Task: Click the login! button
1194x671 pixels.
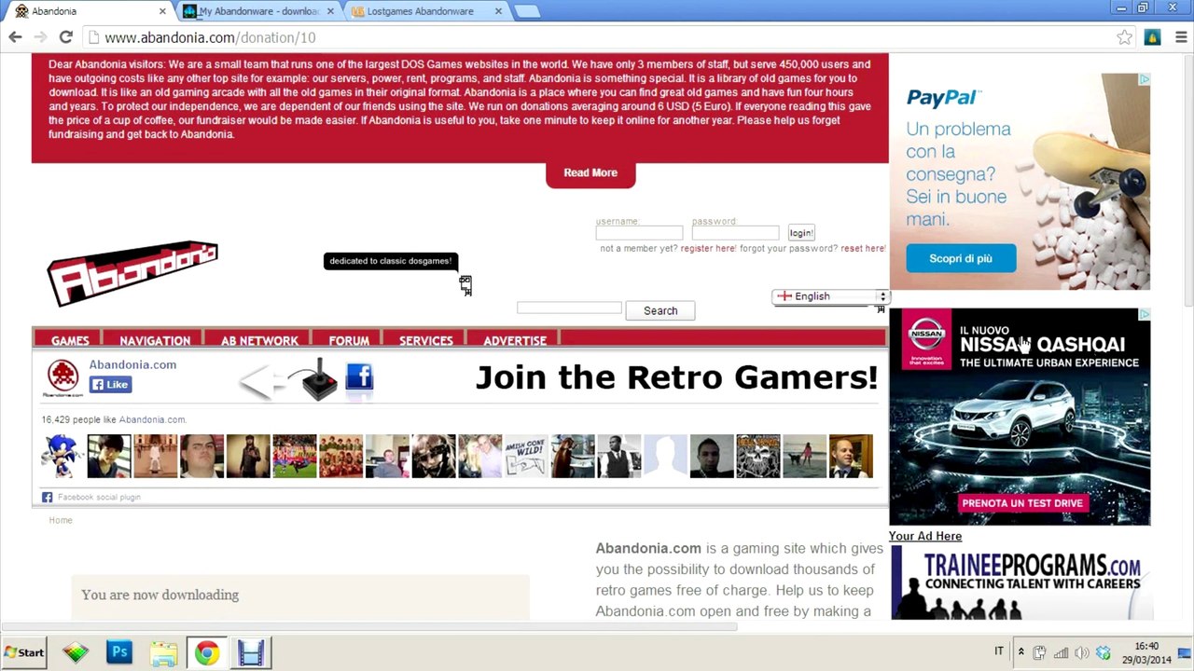Action: 801,233
